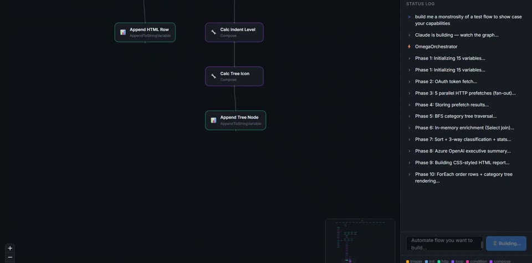The height and width of the screenshot is (263, 532).
Task: Click the Phase 2 OAuth token fetch text
Action: (446, 82)
